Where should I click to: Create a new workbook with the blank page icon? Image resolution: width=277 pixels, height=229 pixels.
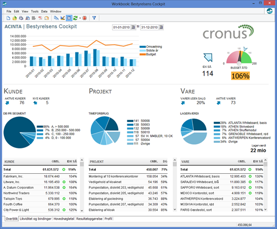[8, 18]
